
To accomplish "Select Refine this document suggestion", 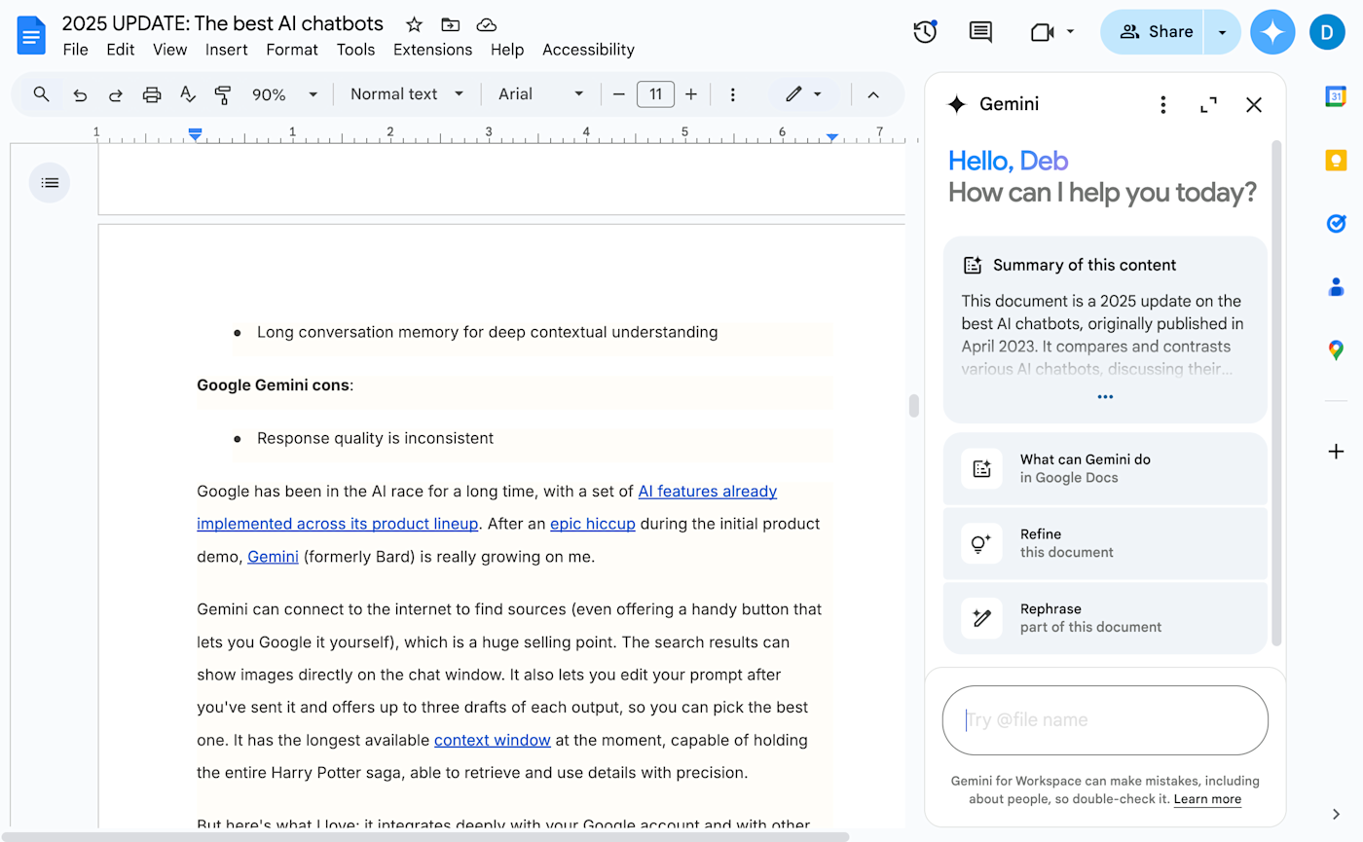I will pos(1105,543).
